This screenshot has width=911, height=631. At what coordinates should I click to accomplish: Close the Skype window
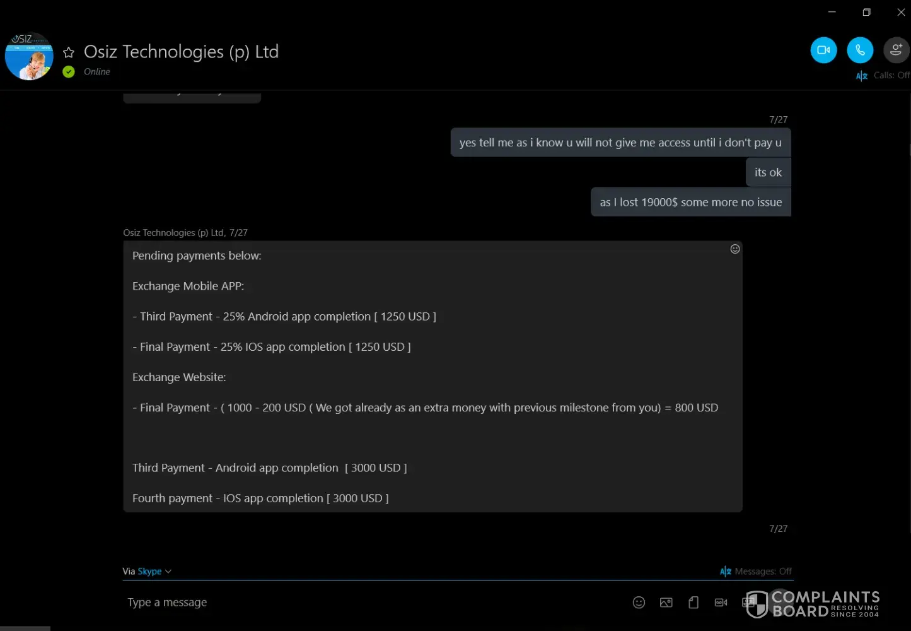(901, 12)
